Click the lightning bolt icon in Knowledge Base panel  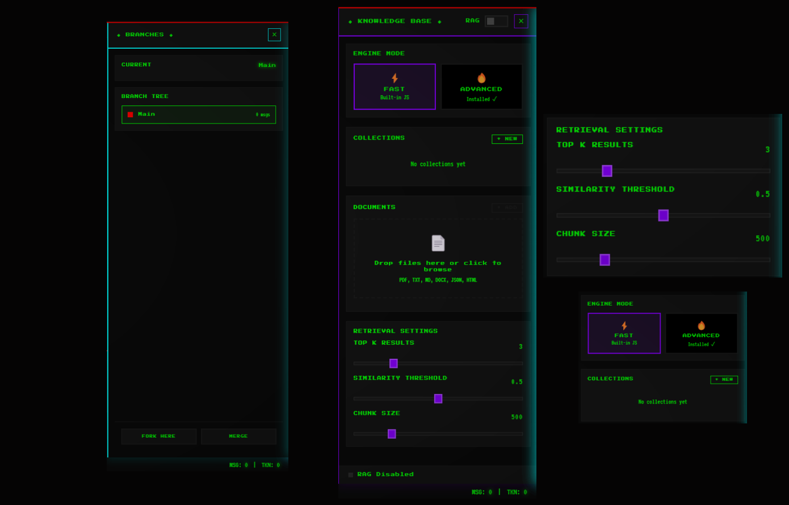(394, 78)
